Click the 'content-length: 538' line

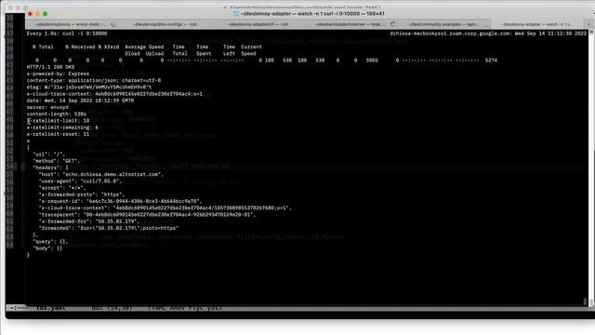coord(56,114)
